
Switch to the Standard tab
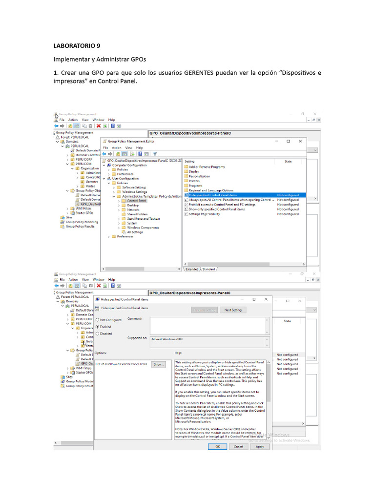(208, 269)
